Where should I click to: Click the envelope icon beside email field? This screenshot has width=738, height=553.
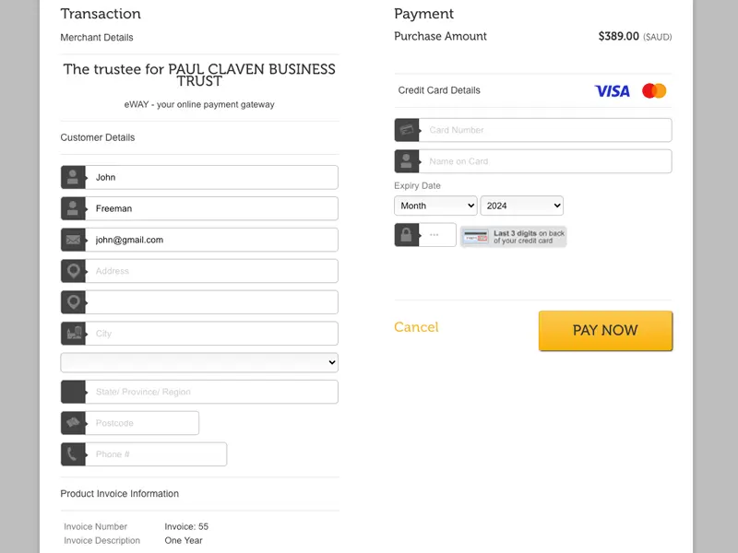[73, 240]
